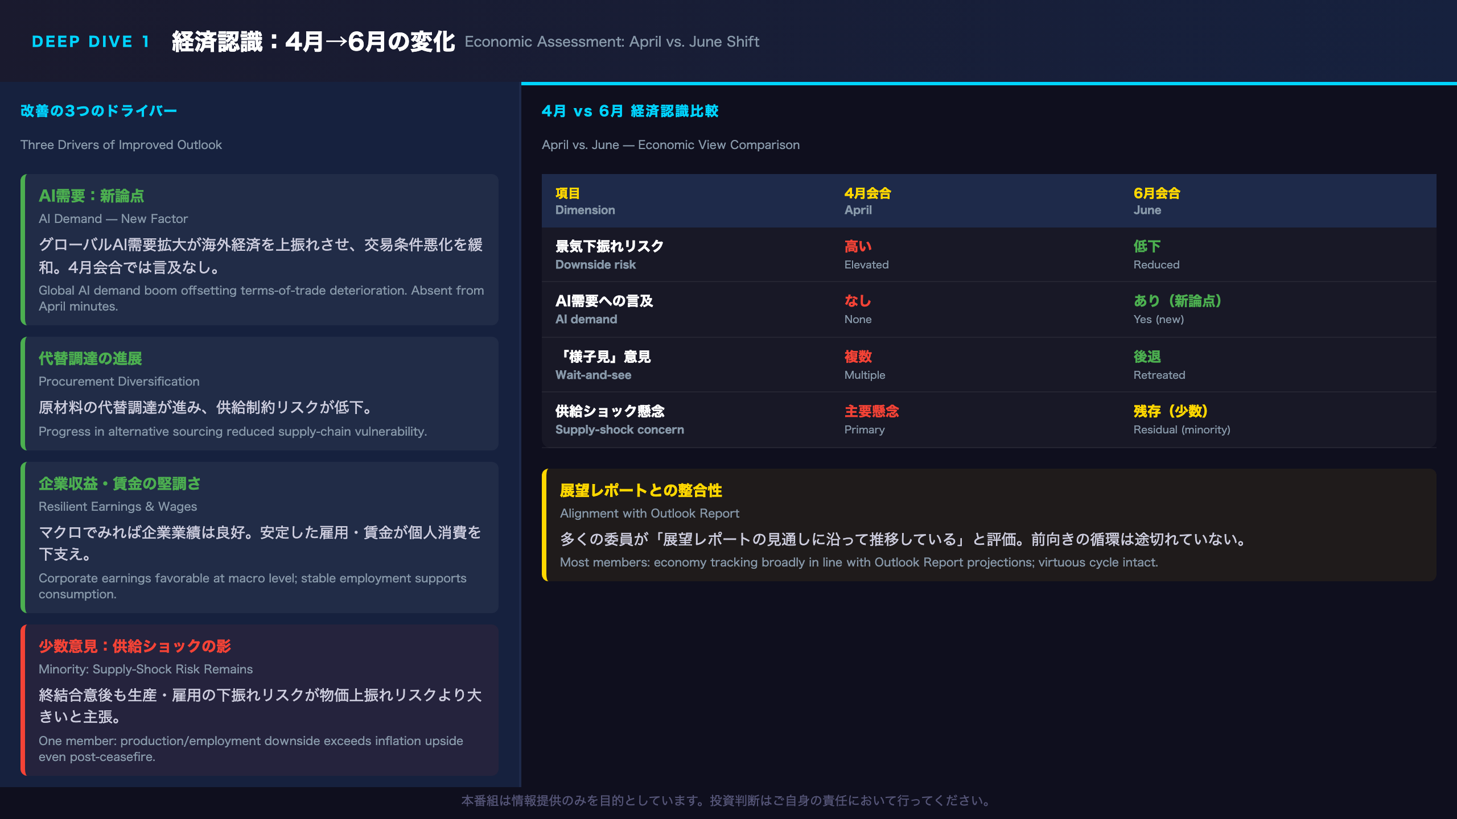Select the '展望レポートとの整合性' callout title
The width and height of the screenshot is (1457, 819).
tap(641, 490)
